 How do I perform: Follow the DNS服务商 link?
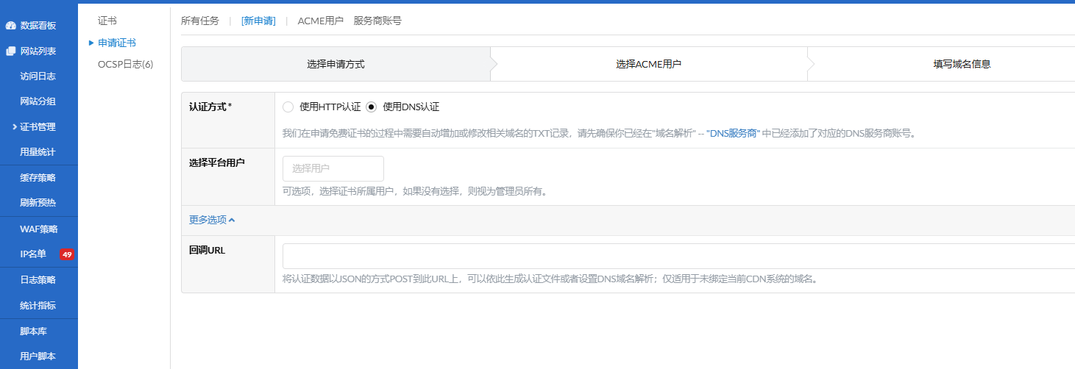[733, 134]
